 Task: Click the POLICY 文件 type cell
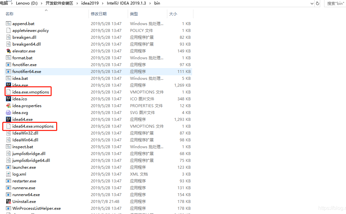tap(141, 30)
